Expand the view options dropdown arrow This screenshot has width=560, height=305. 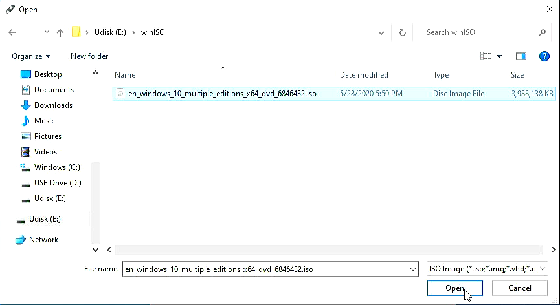[x=499, y=56]
